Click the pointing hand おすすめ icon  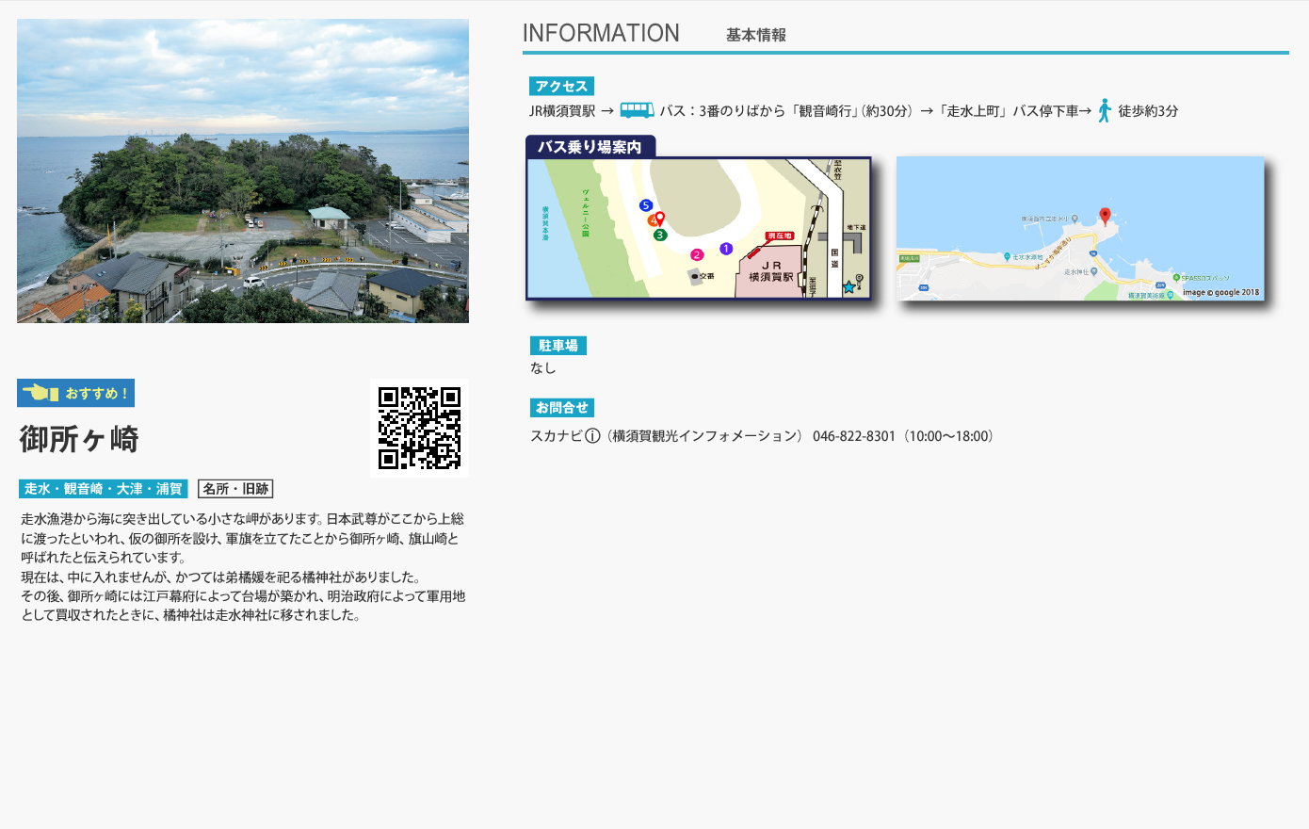click(40, 393)
